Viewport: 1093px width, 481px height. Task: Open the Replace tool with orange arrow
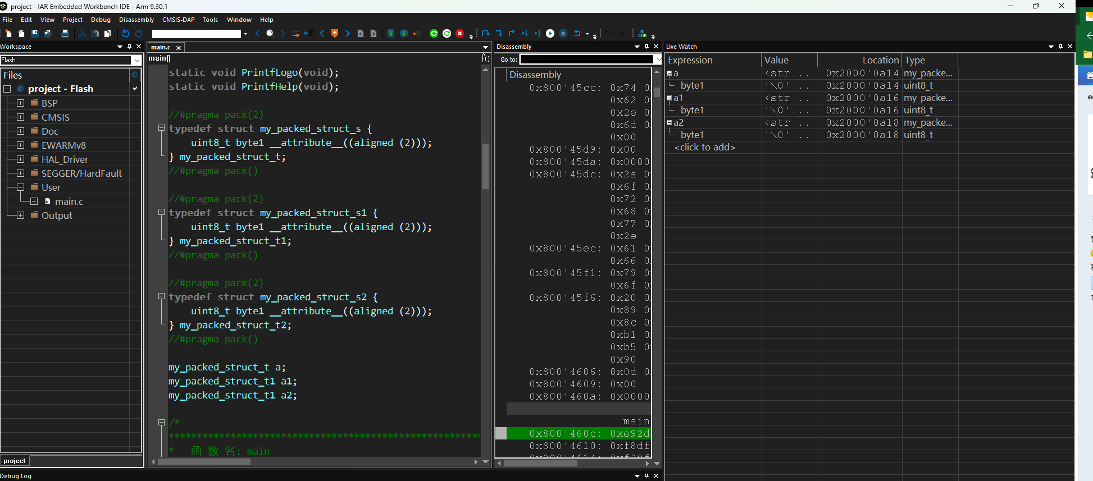(296, 34)
